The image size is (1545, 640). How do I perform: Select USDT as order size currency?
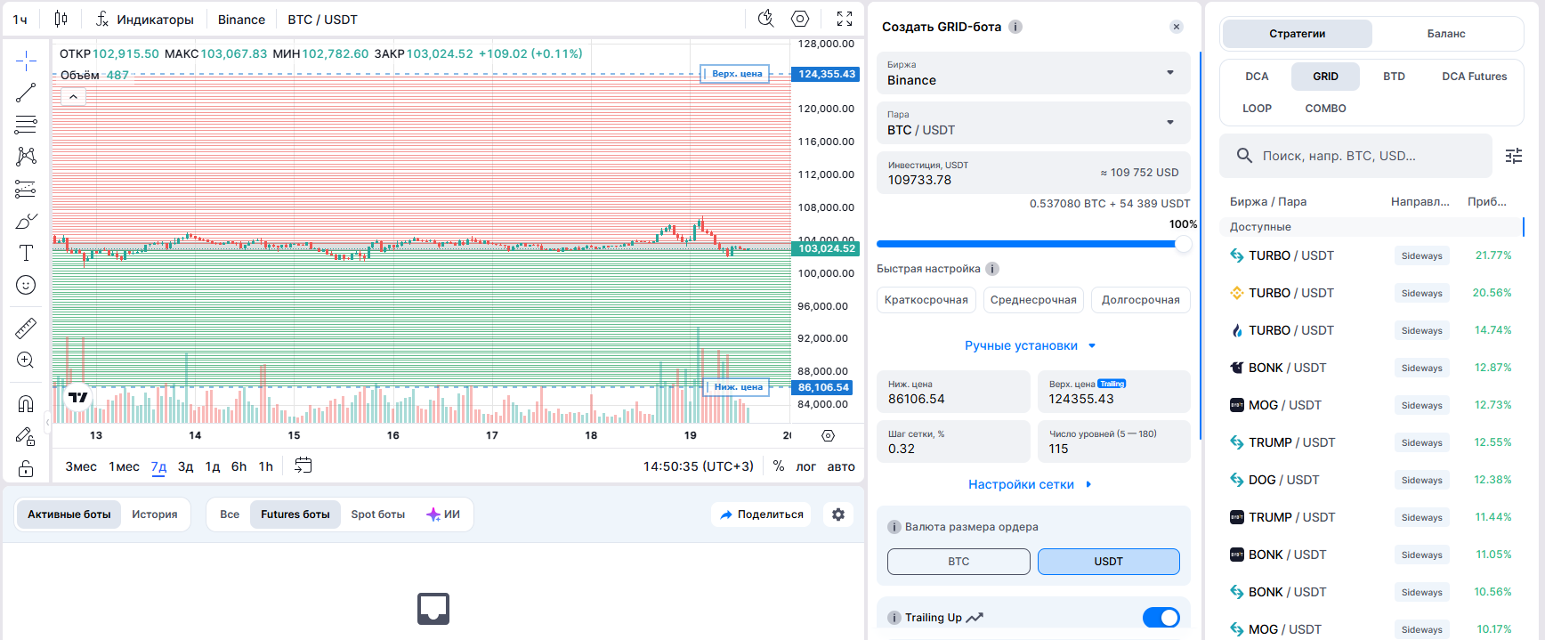[1109, 562]
